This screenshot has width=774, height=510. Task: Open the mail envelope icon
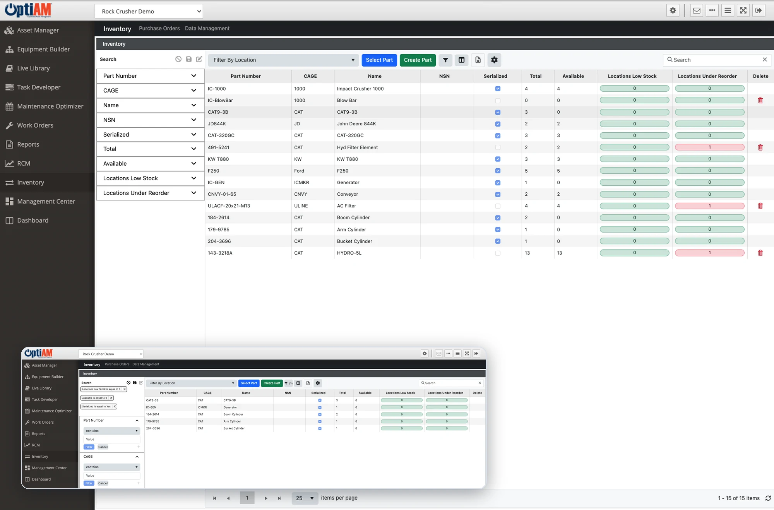[x=697, y=10]
